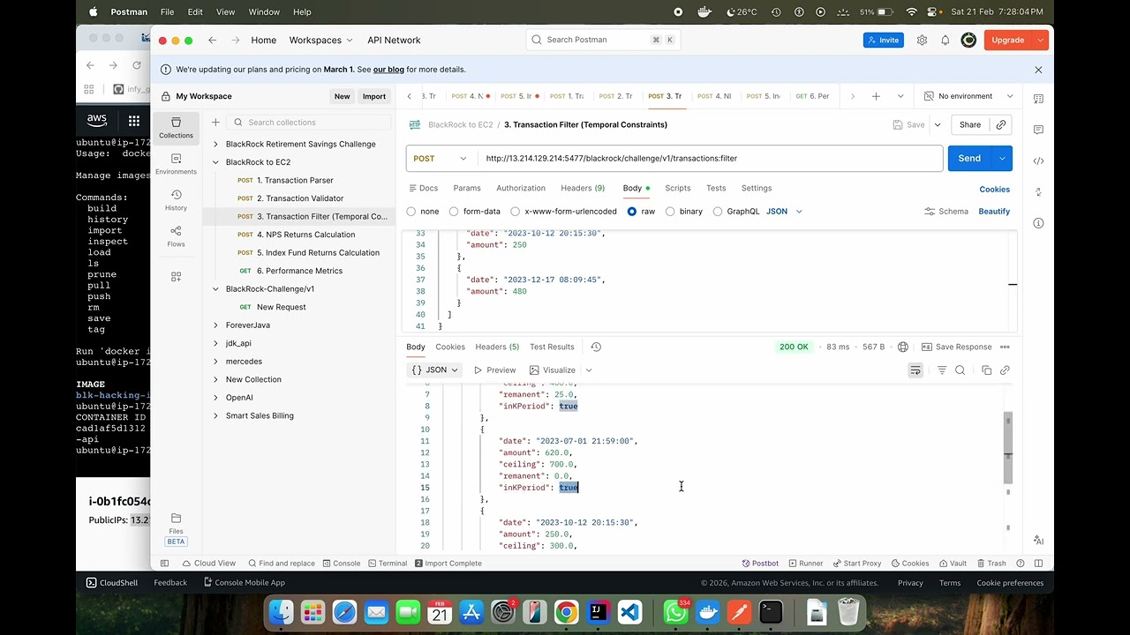The height and width of the screenshot is (635, 1130).
Task: Click the request URL field
Action: pos(711,159)
